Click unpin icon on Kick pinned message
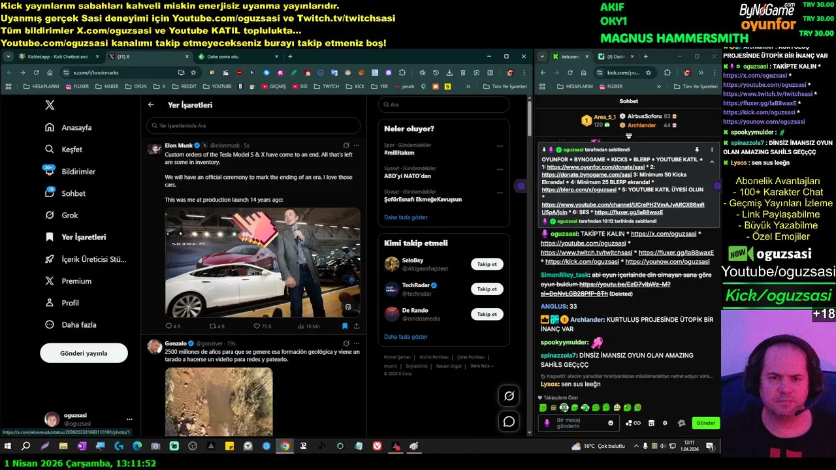 pos(697,149)
